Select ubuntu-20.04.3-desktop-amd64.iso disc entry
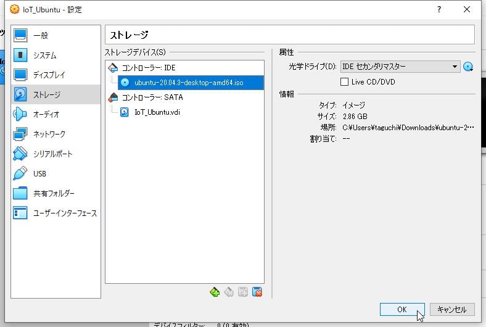Image resolution: width=486 pixels, height=327 pixels. pyautogui.click(x=191, y=83)
